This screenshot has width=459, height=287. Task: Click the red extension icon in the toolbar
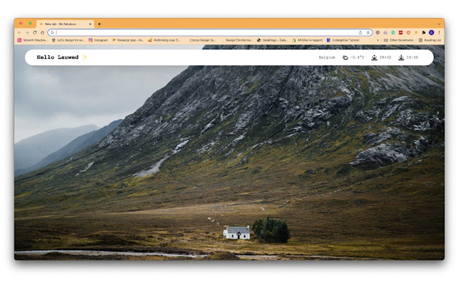(400, 32)
